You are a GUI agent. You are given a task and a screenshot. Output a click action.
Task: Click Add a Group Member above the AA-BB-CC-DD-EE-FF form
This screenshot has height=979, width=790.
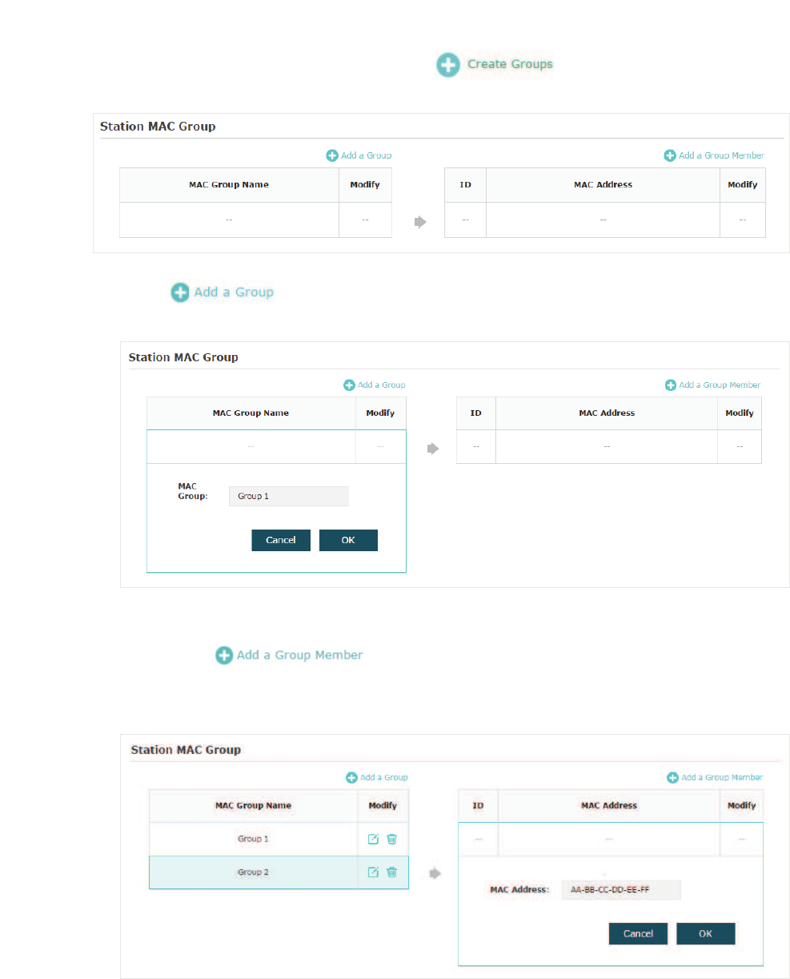click(715, 777)
